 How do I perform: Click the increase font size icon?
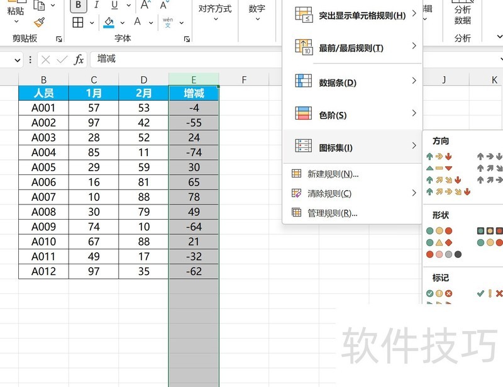click(143, 4)
